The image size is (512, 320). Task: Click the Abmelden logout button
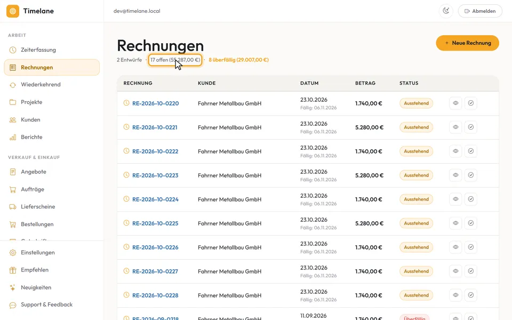(x=480, y=11)
